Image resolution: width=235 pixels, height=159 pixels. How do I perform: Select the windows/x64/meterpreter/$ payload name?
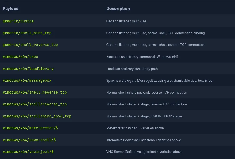pyautogui.click(x=30, y=128)
